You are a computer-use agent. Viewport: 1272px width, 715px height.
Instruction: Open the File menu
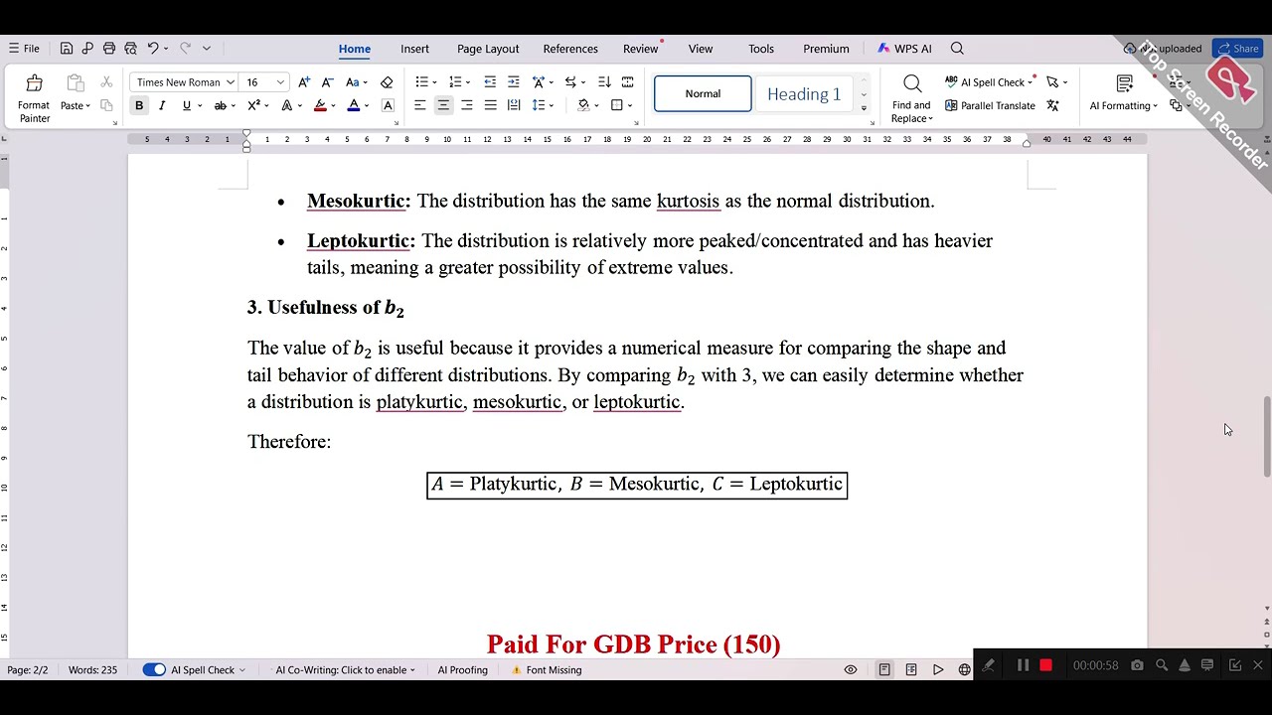pos(24,48)
